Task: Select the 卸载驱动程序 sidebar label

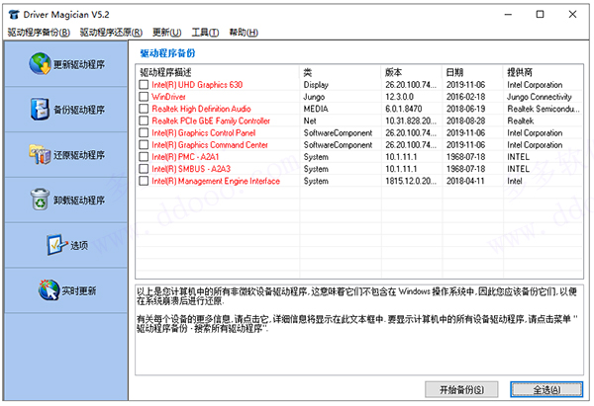Action: coord(79,200)
